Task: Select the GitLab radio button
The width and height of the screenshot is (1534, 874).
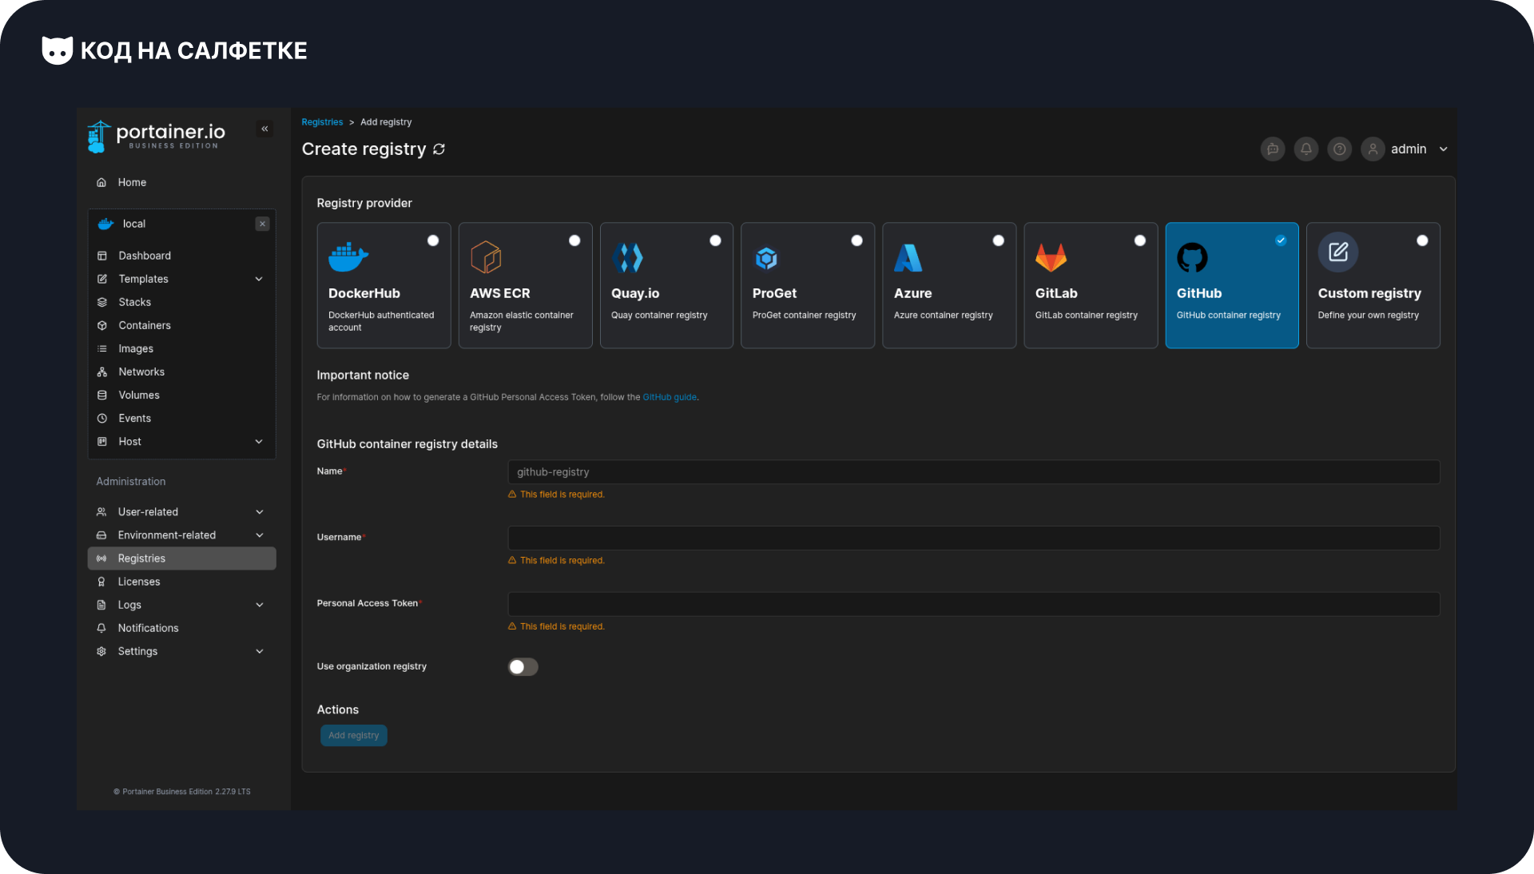Action: 1140,240
